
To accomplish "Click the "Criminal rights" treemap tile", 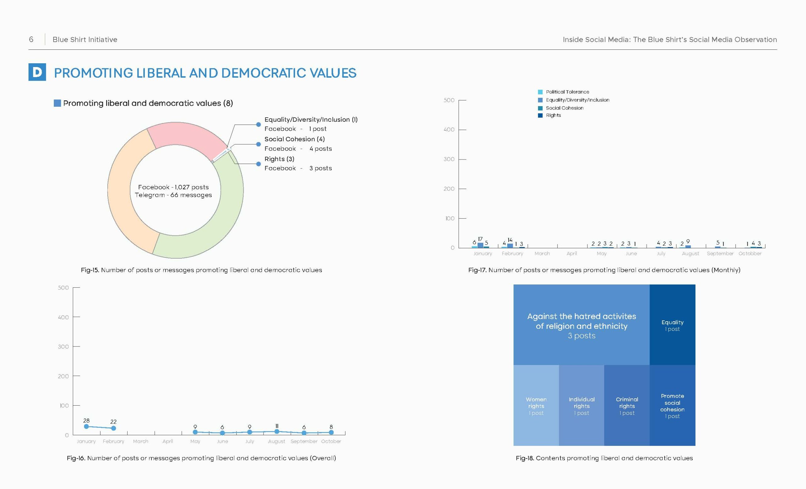I will [x=627, y=405].
